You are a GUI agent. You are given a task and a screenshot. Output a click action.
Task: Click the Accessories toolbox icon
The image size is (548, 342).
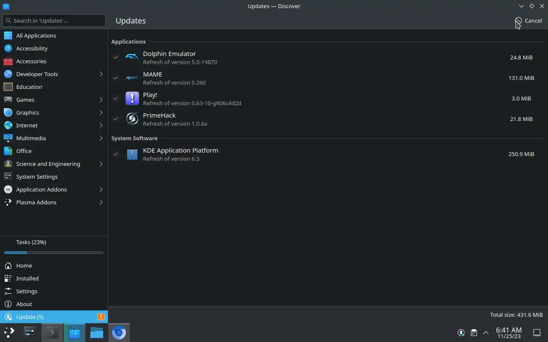(8, 61)
